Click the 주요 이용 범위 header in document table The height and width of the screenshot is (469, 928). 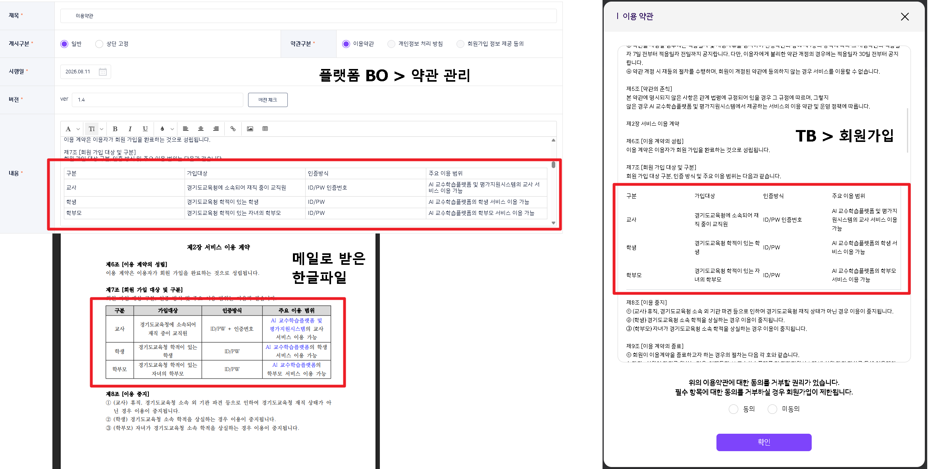pos(296,311)
